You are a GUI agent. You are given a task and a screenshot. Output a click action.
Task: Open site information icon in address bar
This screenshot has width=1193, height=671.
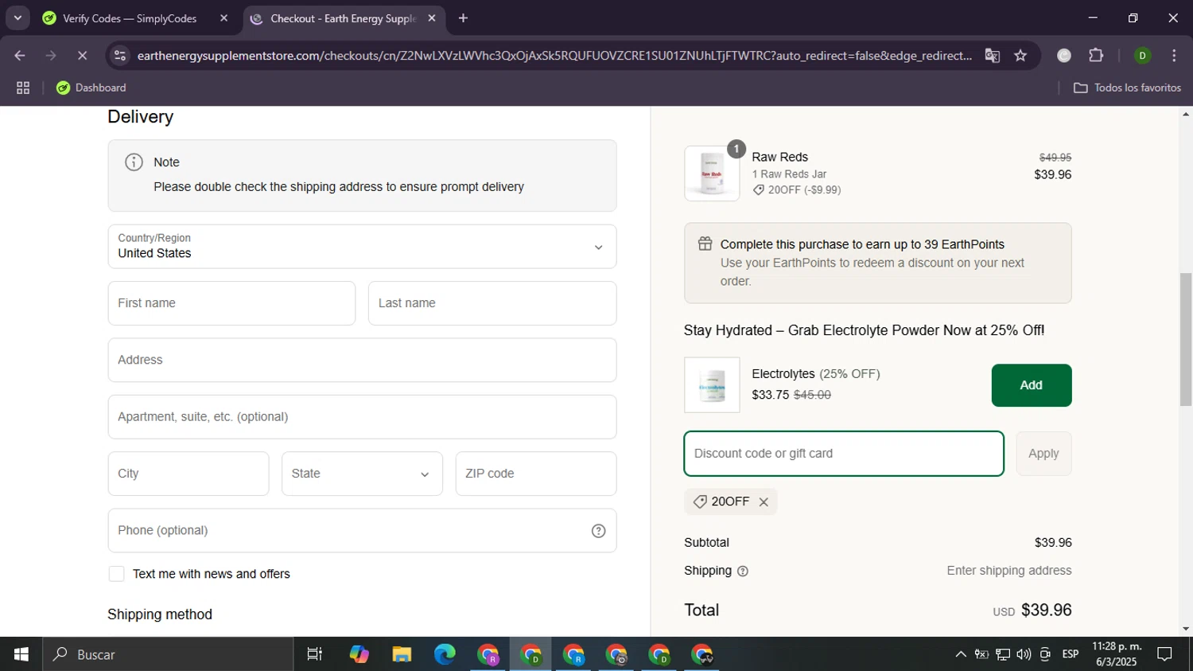(120, 56)
